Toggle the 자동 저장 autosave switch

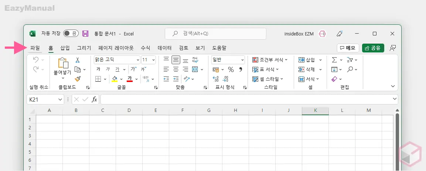click(x=71, y=34)
